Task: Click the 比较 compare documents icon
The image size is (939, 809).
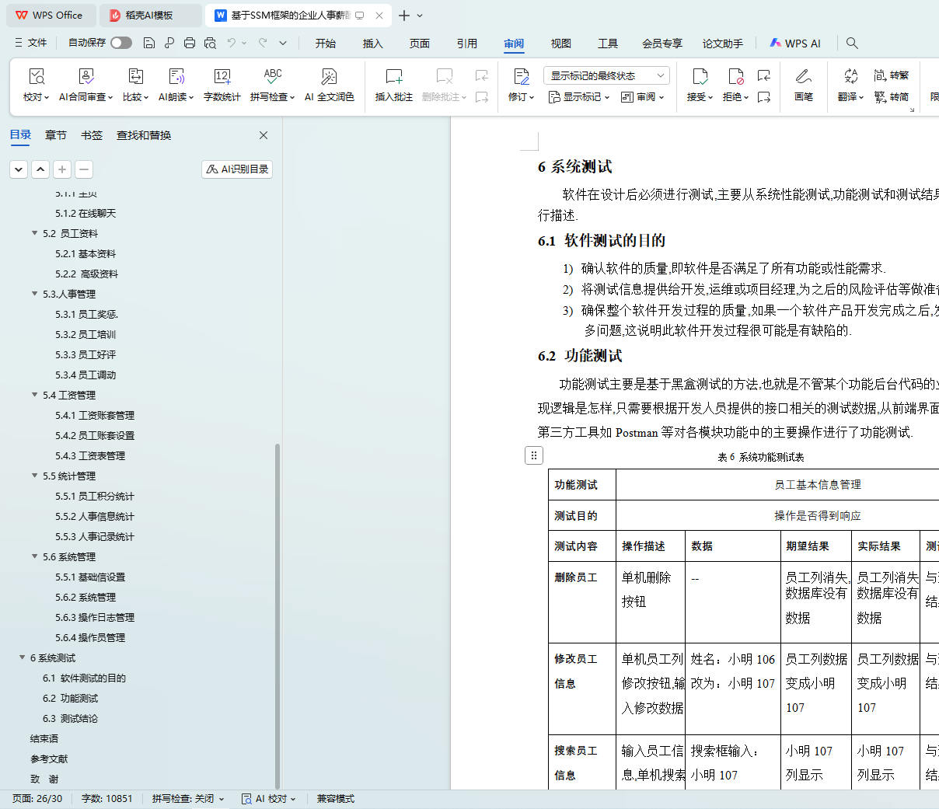Action: [135, 77]
